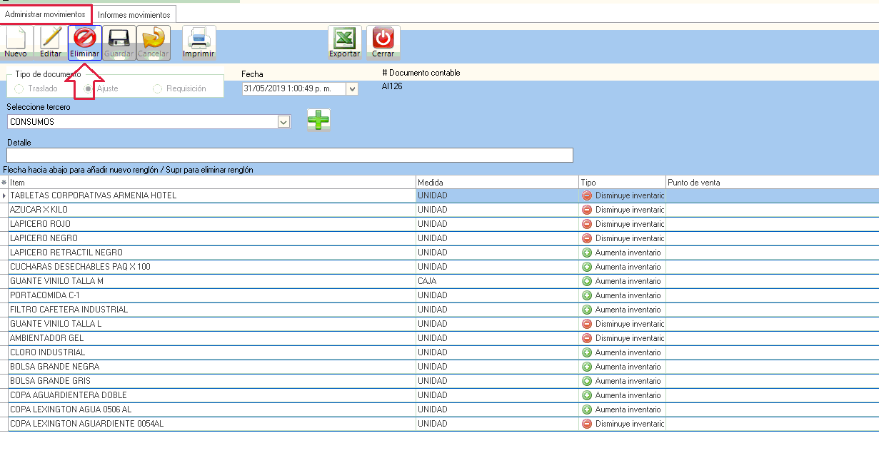Select the Traslado radio button
This screenshot has width=879, height=458.
tap(19, 88)
